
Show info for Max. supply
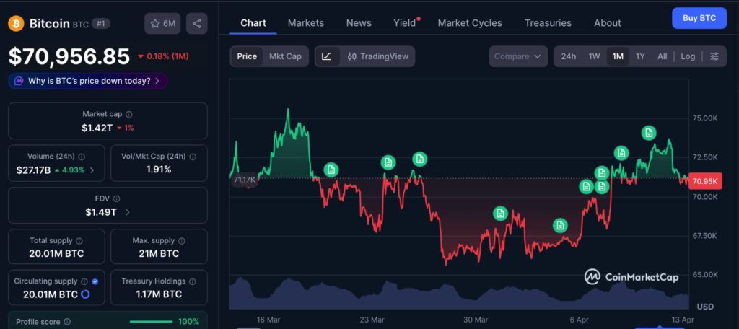click(181, 241)
